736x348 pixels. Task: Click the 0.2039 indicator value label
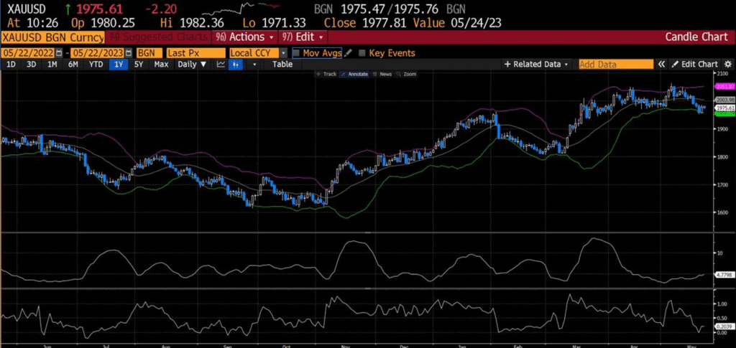click(x=724, y=326)
